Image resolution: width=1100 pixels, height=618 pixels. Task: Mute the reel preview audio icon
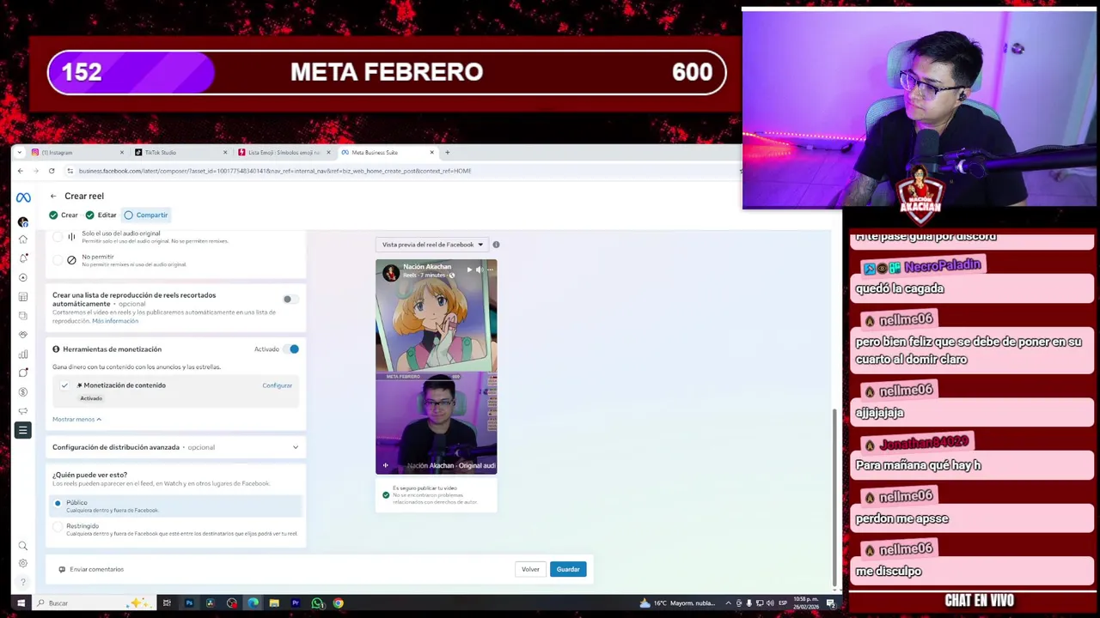(x=480, y=270)
